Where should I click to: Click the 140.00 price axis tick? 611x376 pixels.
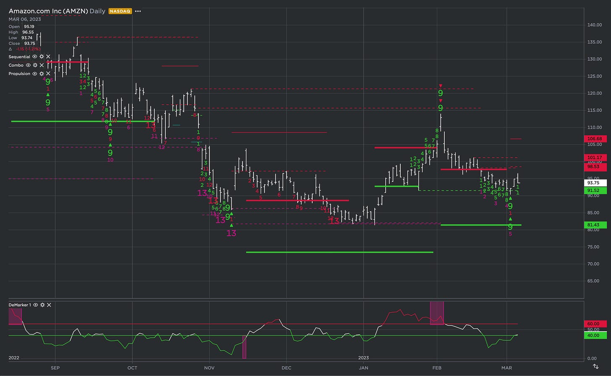tap(595, 25)
